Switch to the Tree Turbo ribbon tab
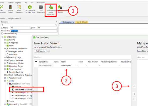The image size is (148, 106). tap(41, 3)
